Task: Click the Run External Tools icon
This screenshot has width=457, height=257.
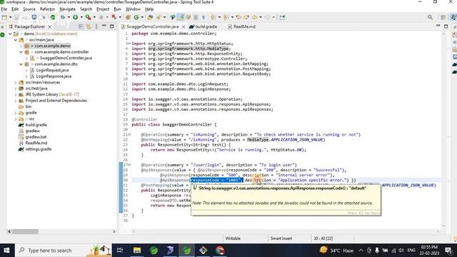Action: (x=88, y=17)
